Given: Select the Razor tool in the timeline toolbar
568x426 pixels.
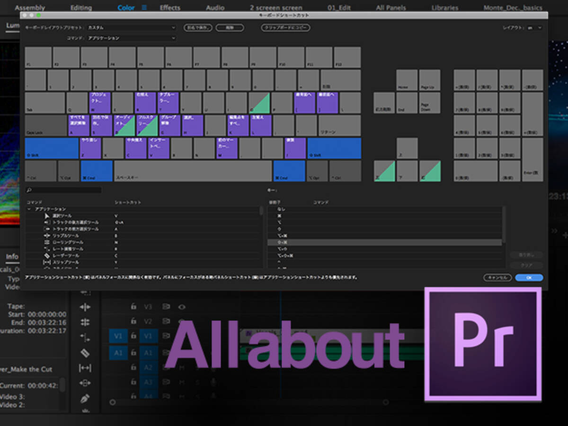Looking at the screenshot, I should pos(84,353).
